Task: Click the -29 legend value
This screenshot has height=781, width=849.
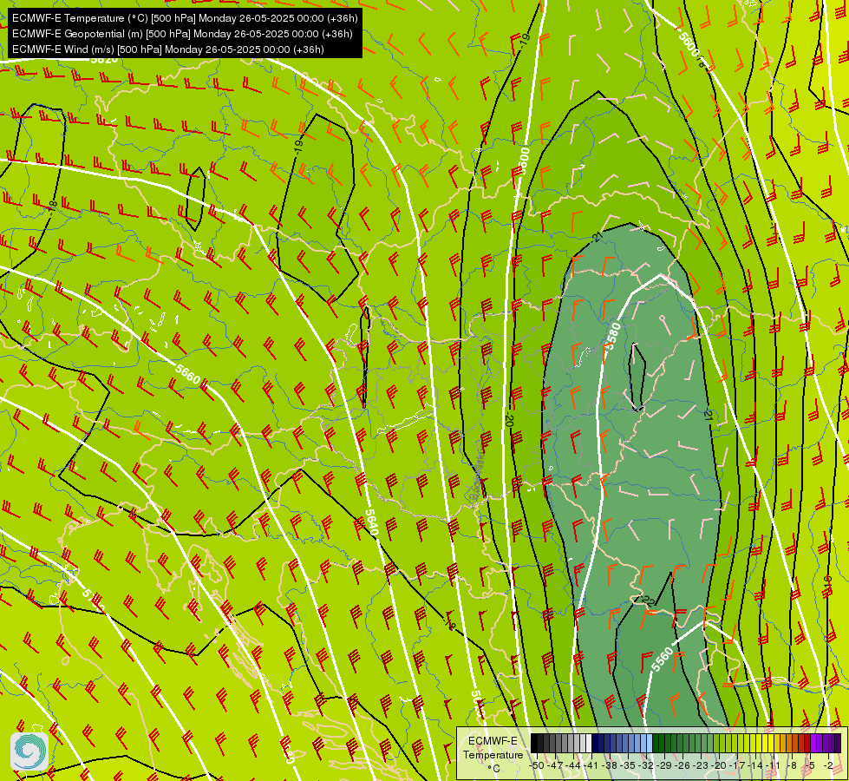Action: (664, 765)
